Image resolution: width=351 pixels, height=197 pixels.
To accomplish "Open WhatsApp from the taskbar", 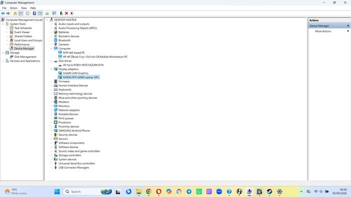I will 199,191.
